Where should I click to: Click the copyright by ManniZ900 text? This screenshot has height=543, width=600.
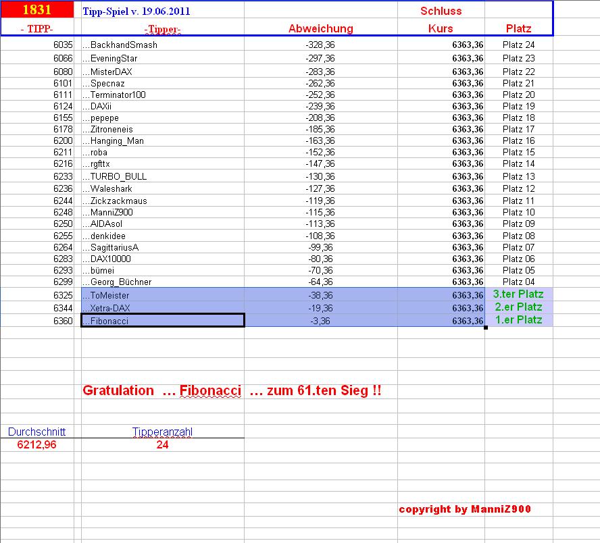(465, 509)
